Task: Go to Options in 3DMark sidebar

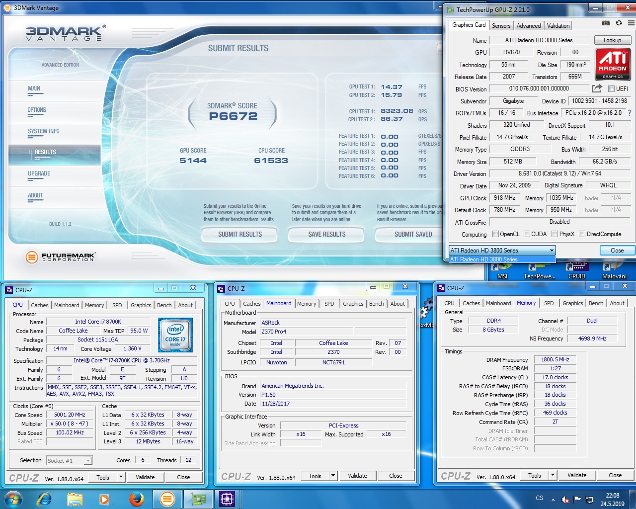Action: [37, 110]
